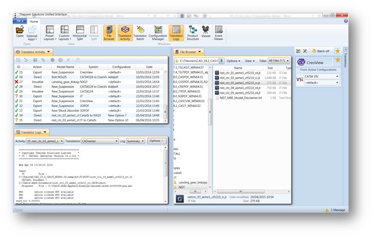
Task: Expand the Translator Activity tab arrow
Action: [48, 51]
